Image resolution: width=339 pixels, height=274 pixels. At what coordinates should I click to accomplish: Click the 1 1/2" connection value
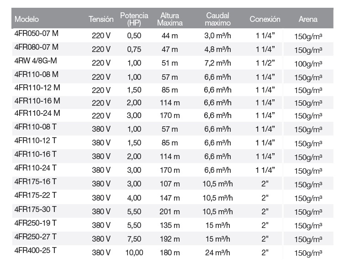pyautogui.click(x=265, y=63)
